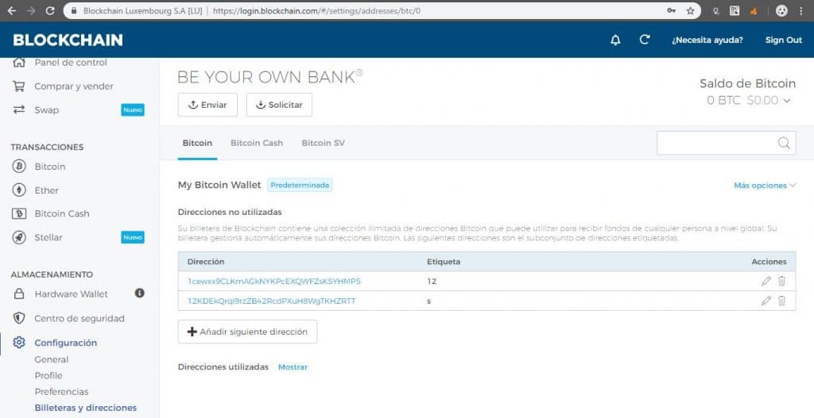Open Swap in sidebar
The height and width of the screenshot is (418, 814).
coord(47,109)
